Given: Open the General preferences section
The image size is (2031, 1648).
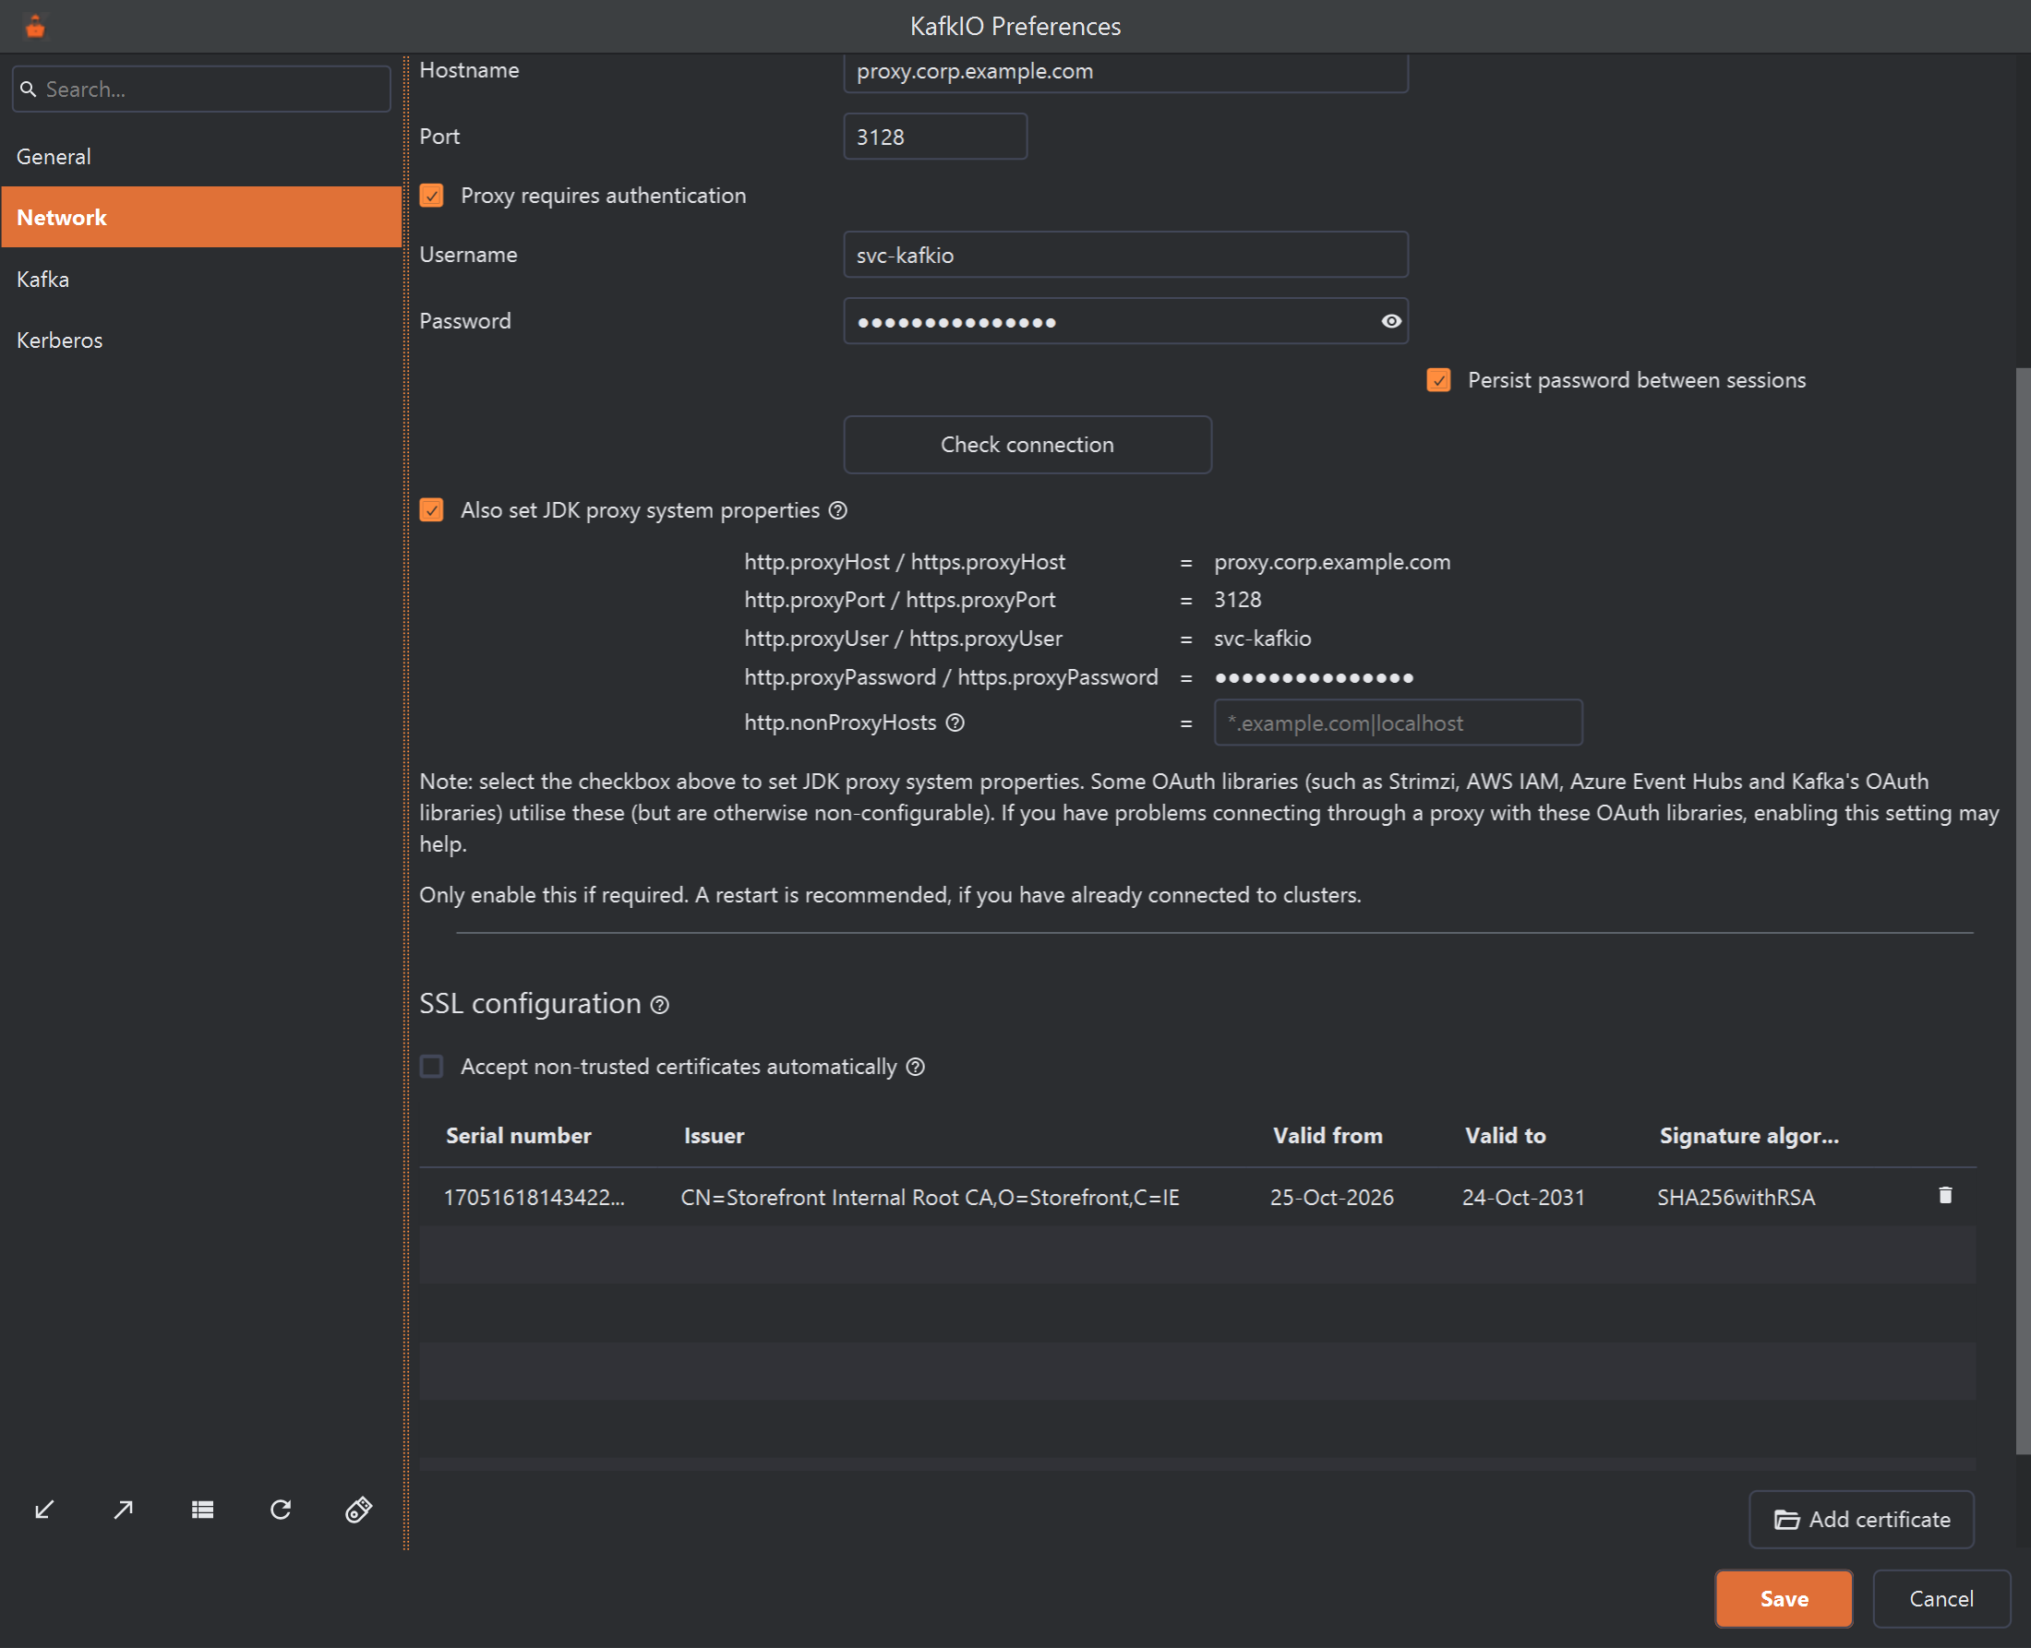Looking at the screenshot, I should click(201, 157).
